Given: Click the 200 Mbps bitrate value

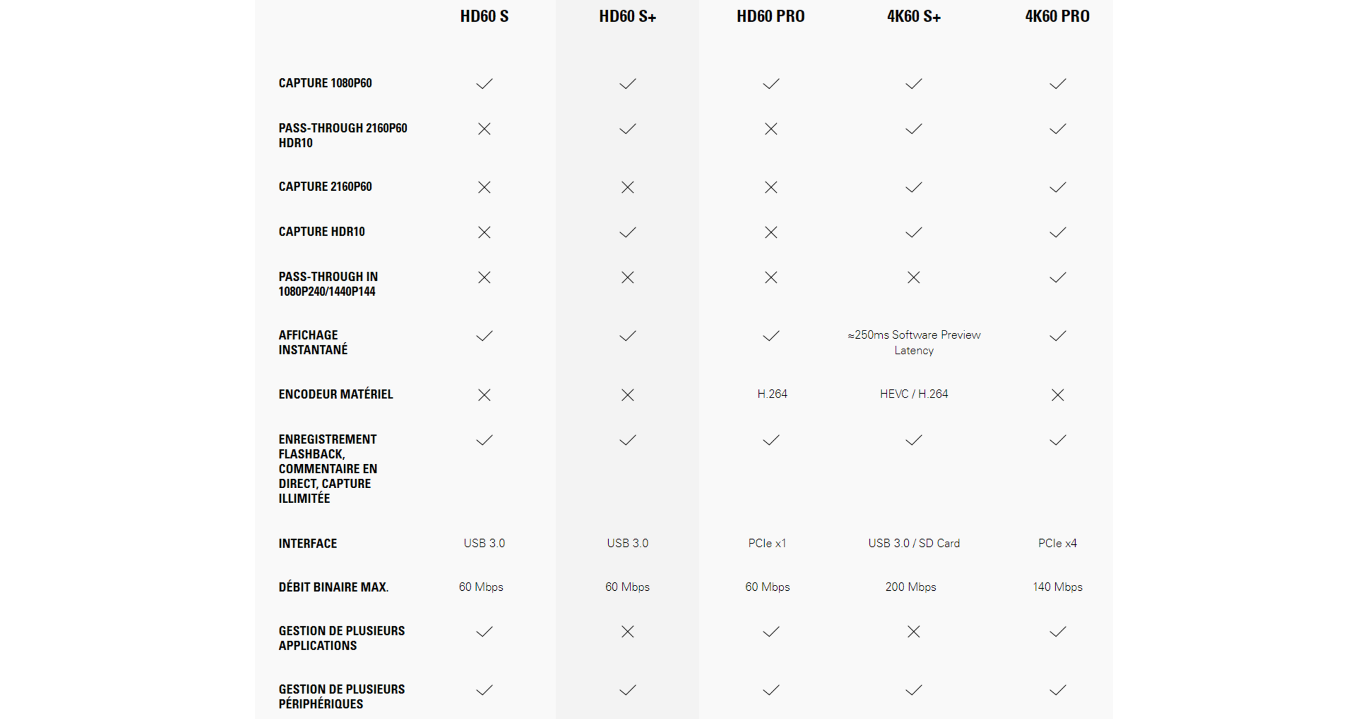Looking at the screenshot, I should click(x=911, y=587).
